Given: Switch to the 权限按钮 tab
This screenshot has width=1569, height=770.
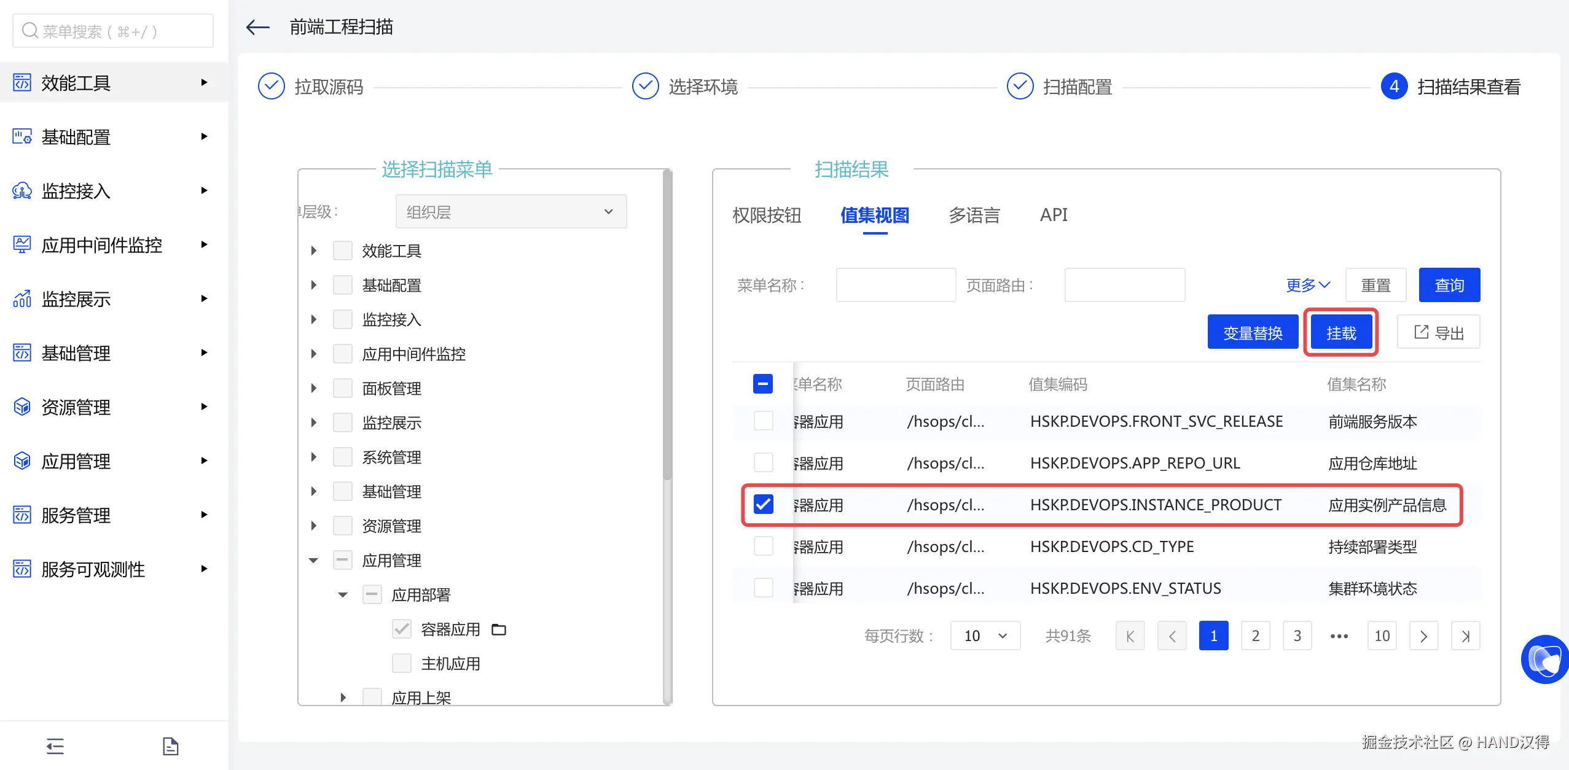Looking at the screenshot, I should (x=767, y=216).
